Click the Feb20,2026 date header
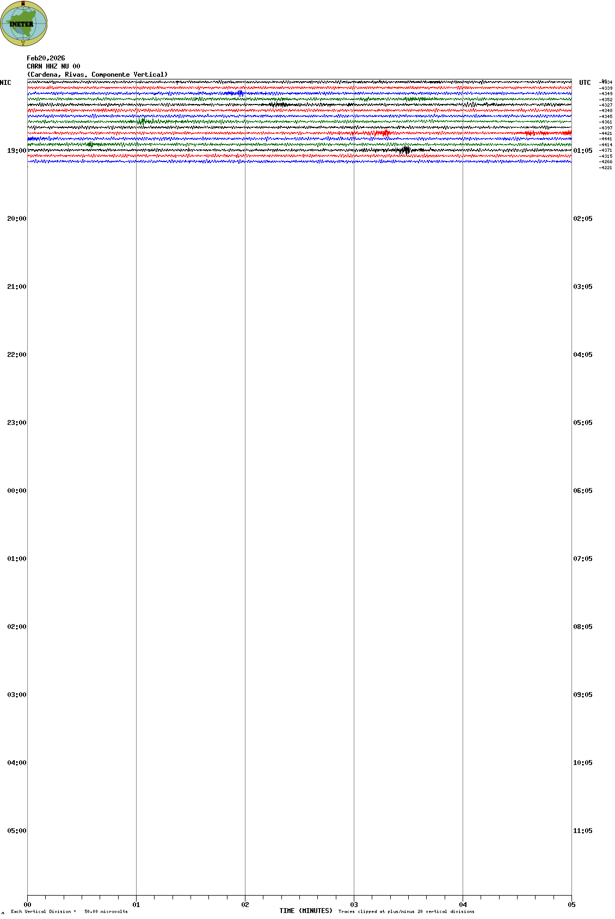This screenshot has height=919, width=615. pyautogui.click(x=46, y=58)
